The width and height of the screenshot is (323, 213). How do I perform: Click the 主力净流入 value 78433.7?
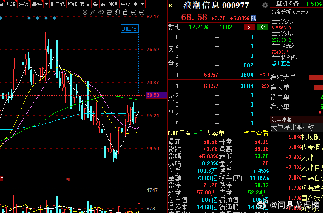(x=280, y=52)
